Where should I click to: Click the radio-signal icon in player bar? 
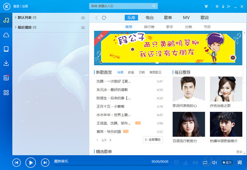coord(195,163)
